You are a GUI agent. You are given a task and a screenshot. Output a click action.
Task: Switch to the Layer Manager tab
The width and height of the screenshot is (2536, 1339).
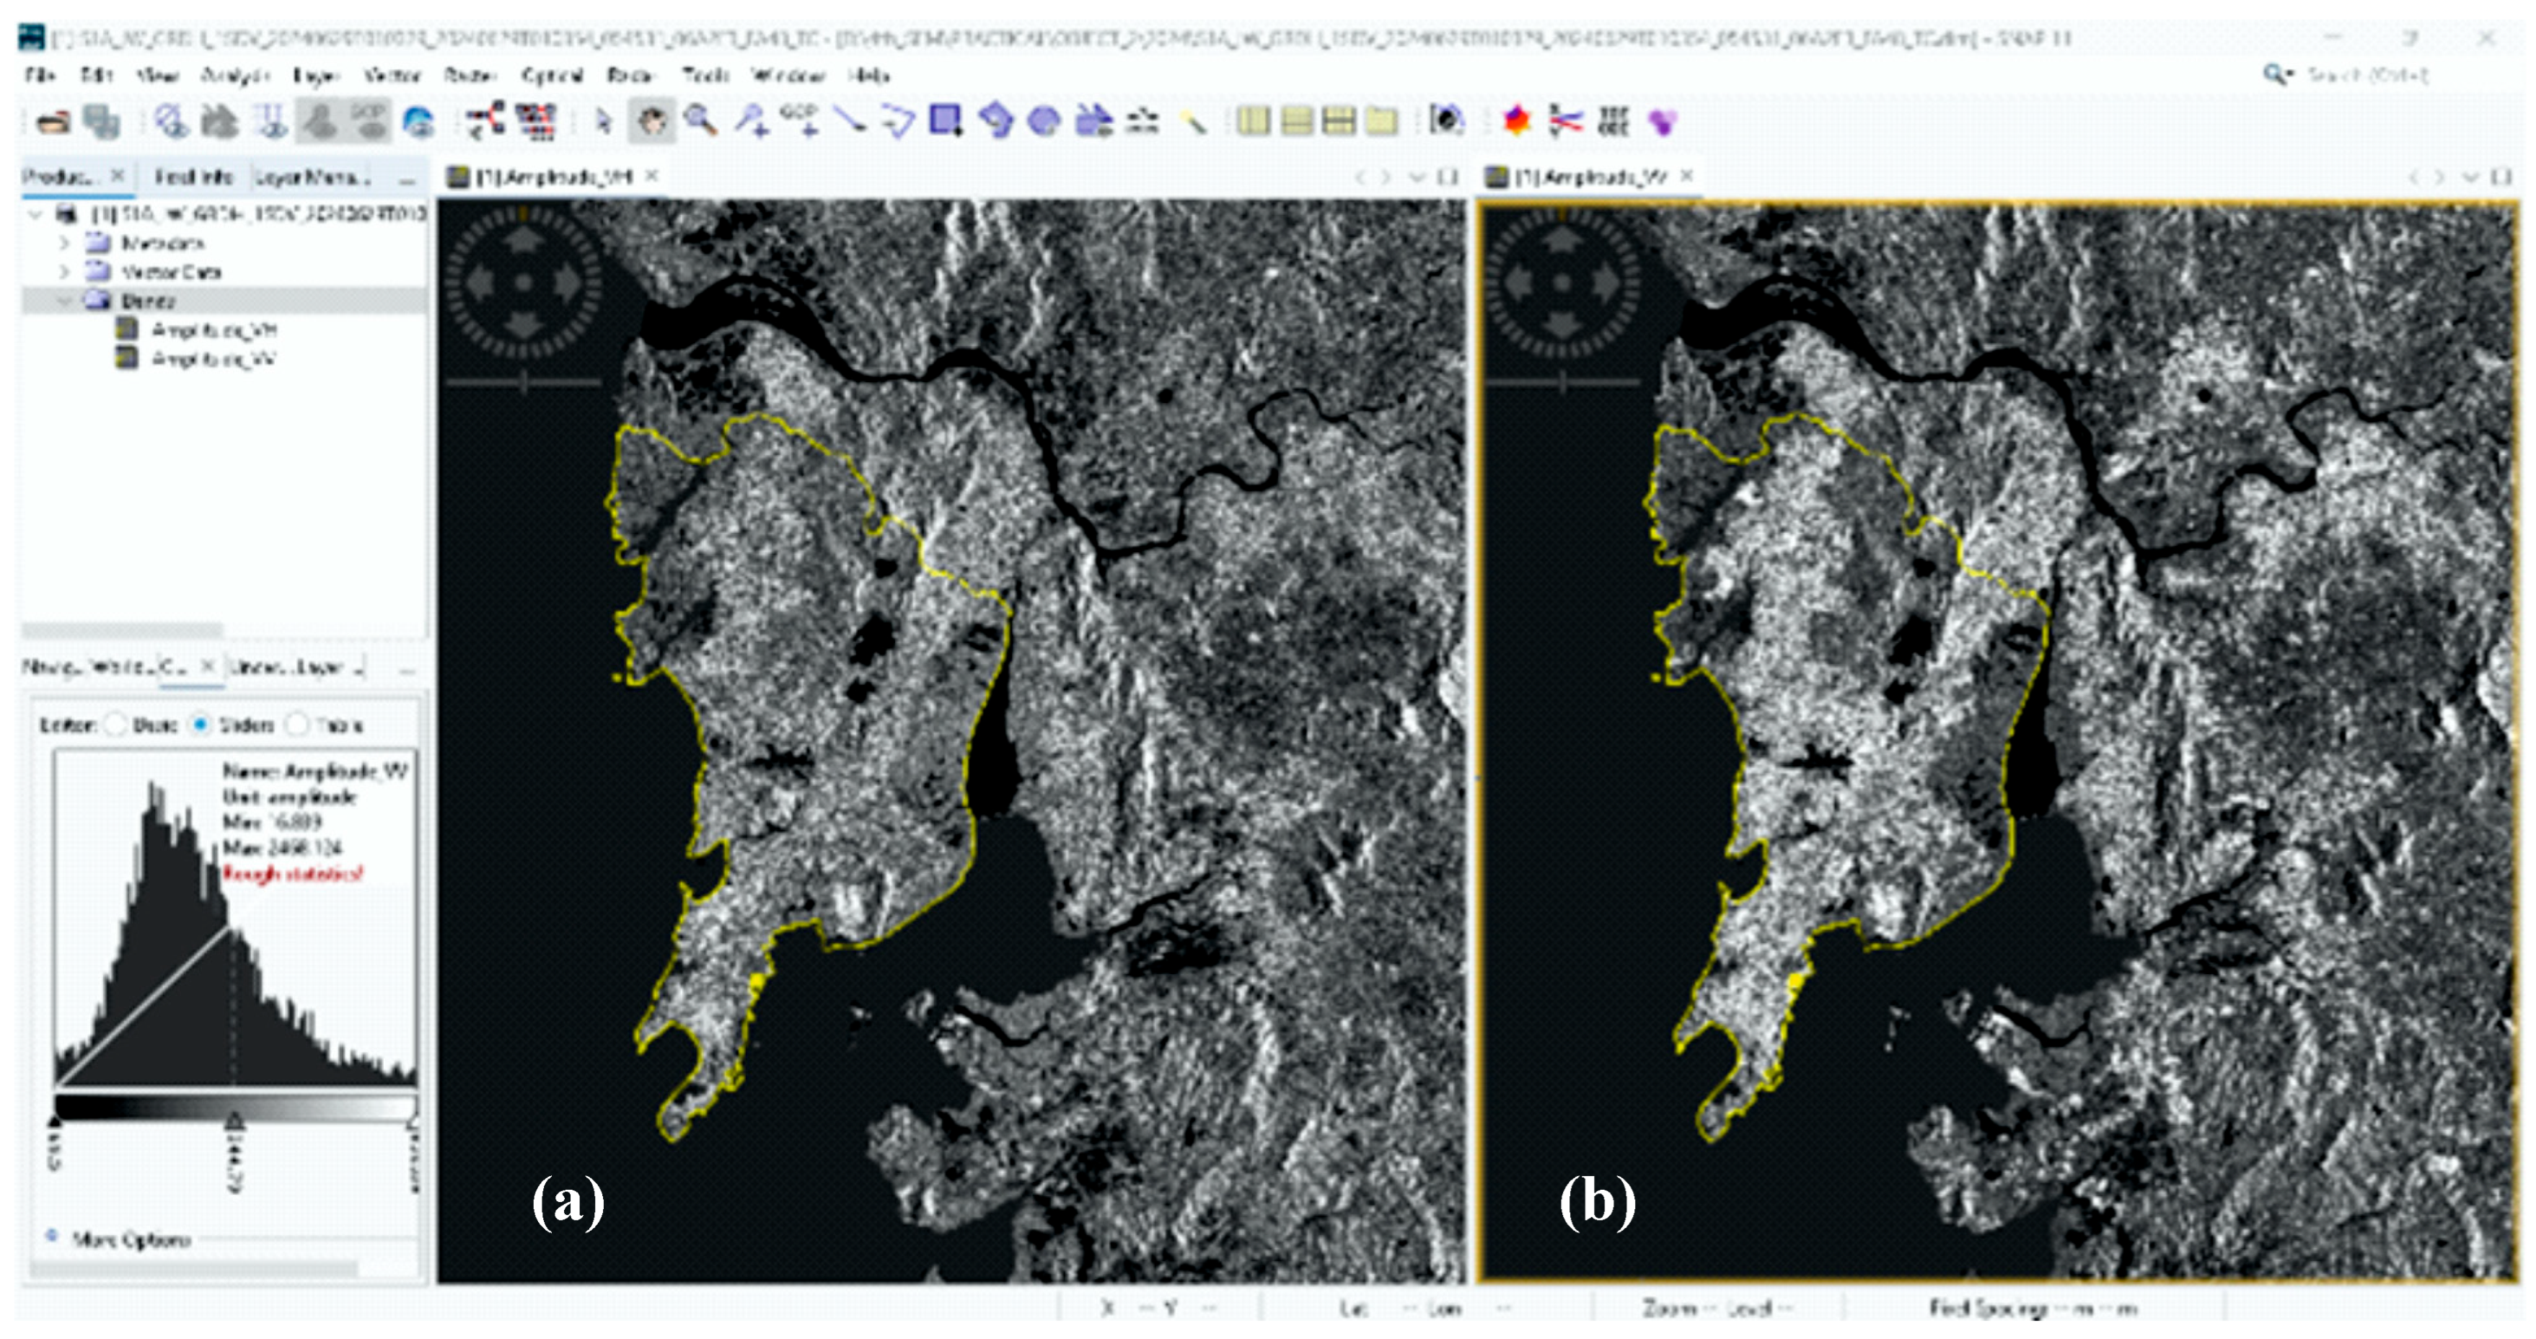(x=313, y=177)
